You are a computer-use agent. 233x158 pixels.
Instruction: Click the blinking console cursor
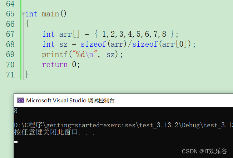(x=16, y=142)
